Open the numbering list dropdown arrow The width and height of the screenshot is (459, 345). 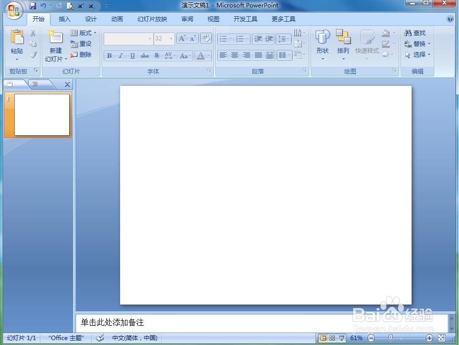tap(247, 39)
